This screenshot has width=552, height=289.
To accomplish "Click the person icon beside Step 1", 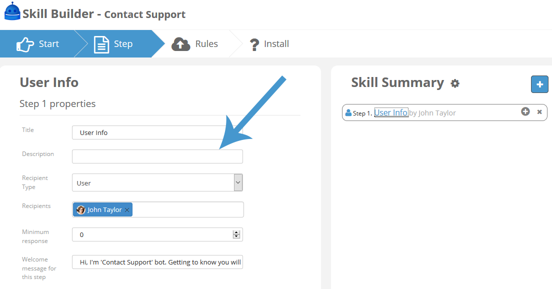I will coord(348,112).
